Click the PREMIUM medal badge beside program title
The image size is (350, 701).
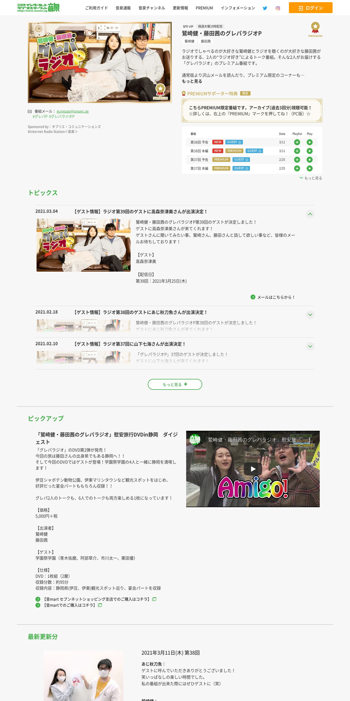click(x=315, y=29)
